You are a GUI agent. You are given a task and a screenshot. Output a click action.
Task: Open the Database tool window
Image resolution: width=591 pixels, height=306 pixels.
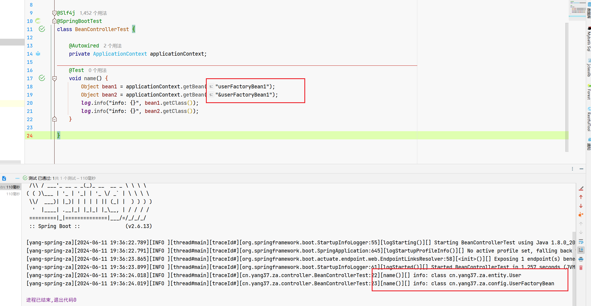589,10
